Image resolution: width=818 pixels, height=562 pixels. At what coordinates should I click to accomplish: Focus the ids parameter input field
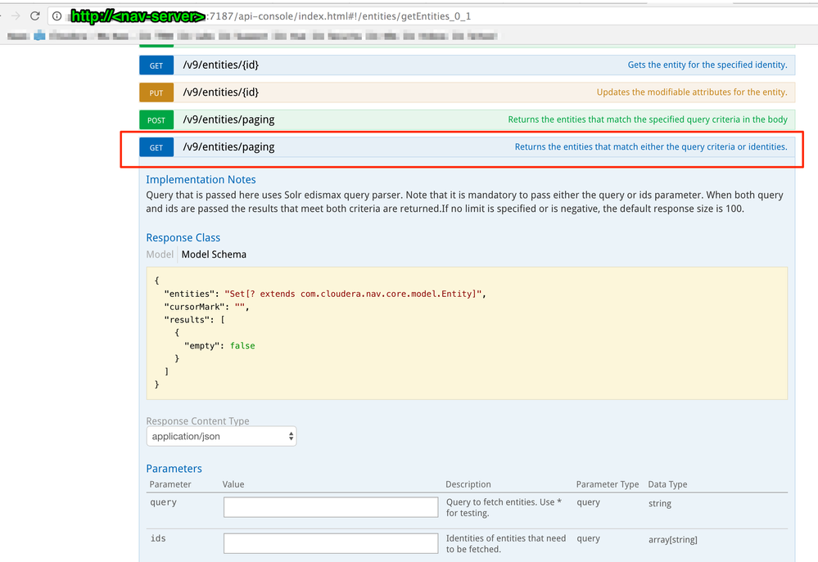click(331, 543)
